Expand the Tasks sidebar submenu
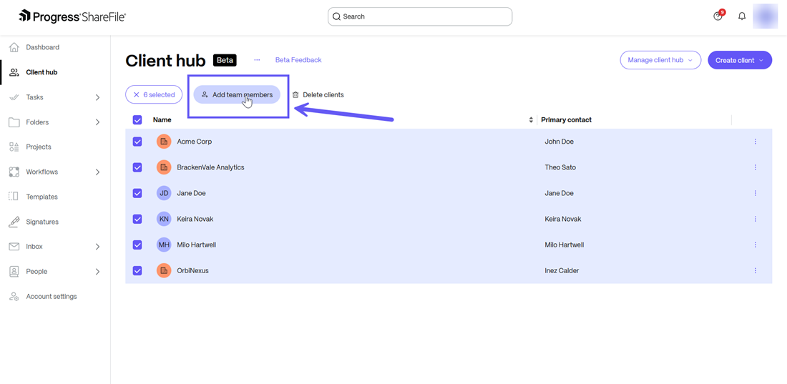Viewport: 787px width, 384px height. (x=97, y=97)
